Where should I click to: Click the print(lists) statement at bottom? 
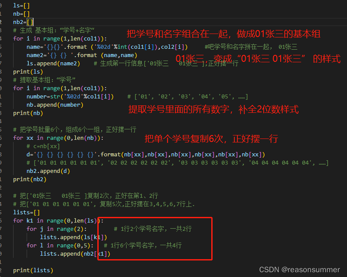click(x=33, y=270)
